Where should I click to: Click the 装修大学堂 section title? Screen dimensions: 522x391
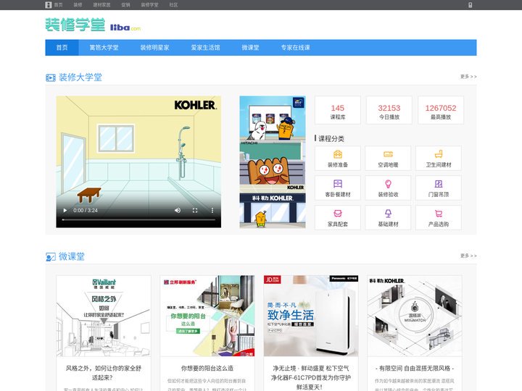pyautogui.click(x=80, y=77)
